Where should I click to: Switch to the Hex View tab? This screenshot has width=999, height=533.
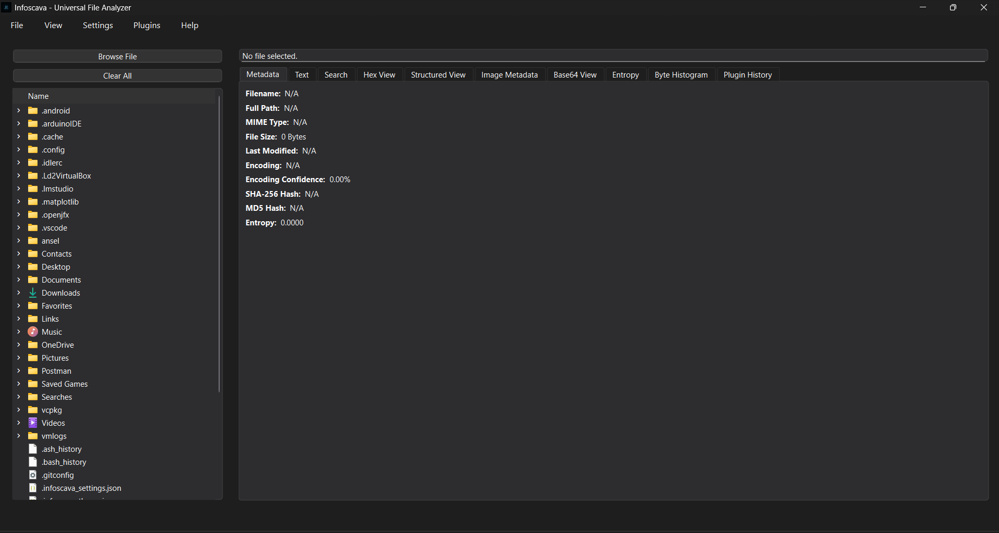pyautogui.click(x=379, y=74)
